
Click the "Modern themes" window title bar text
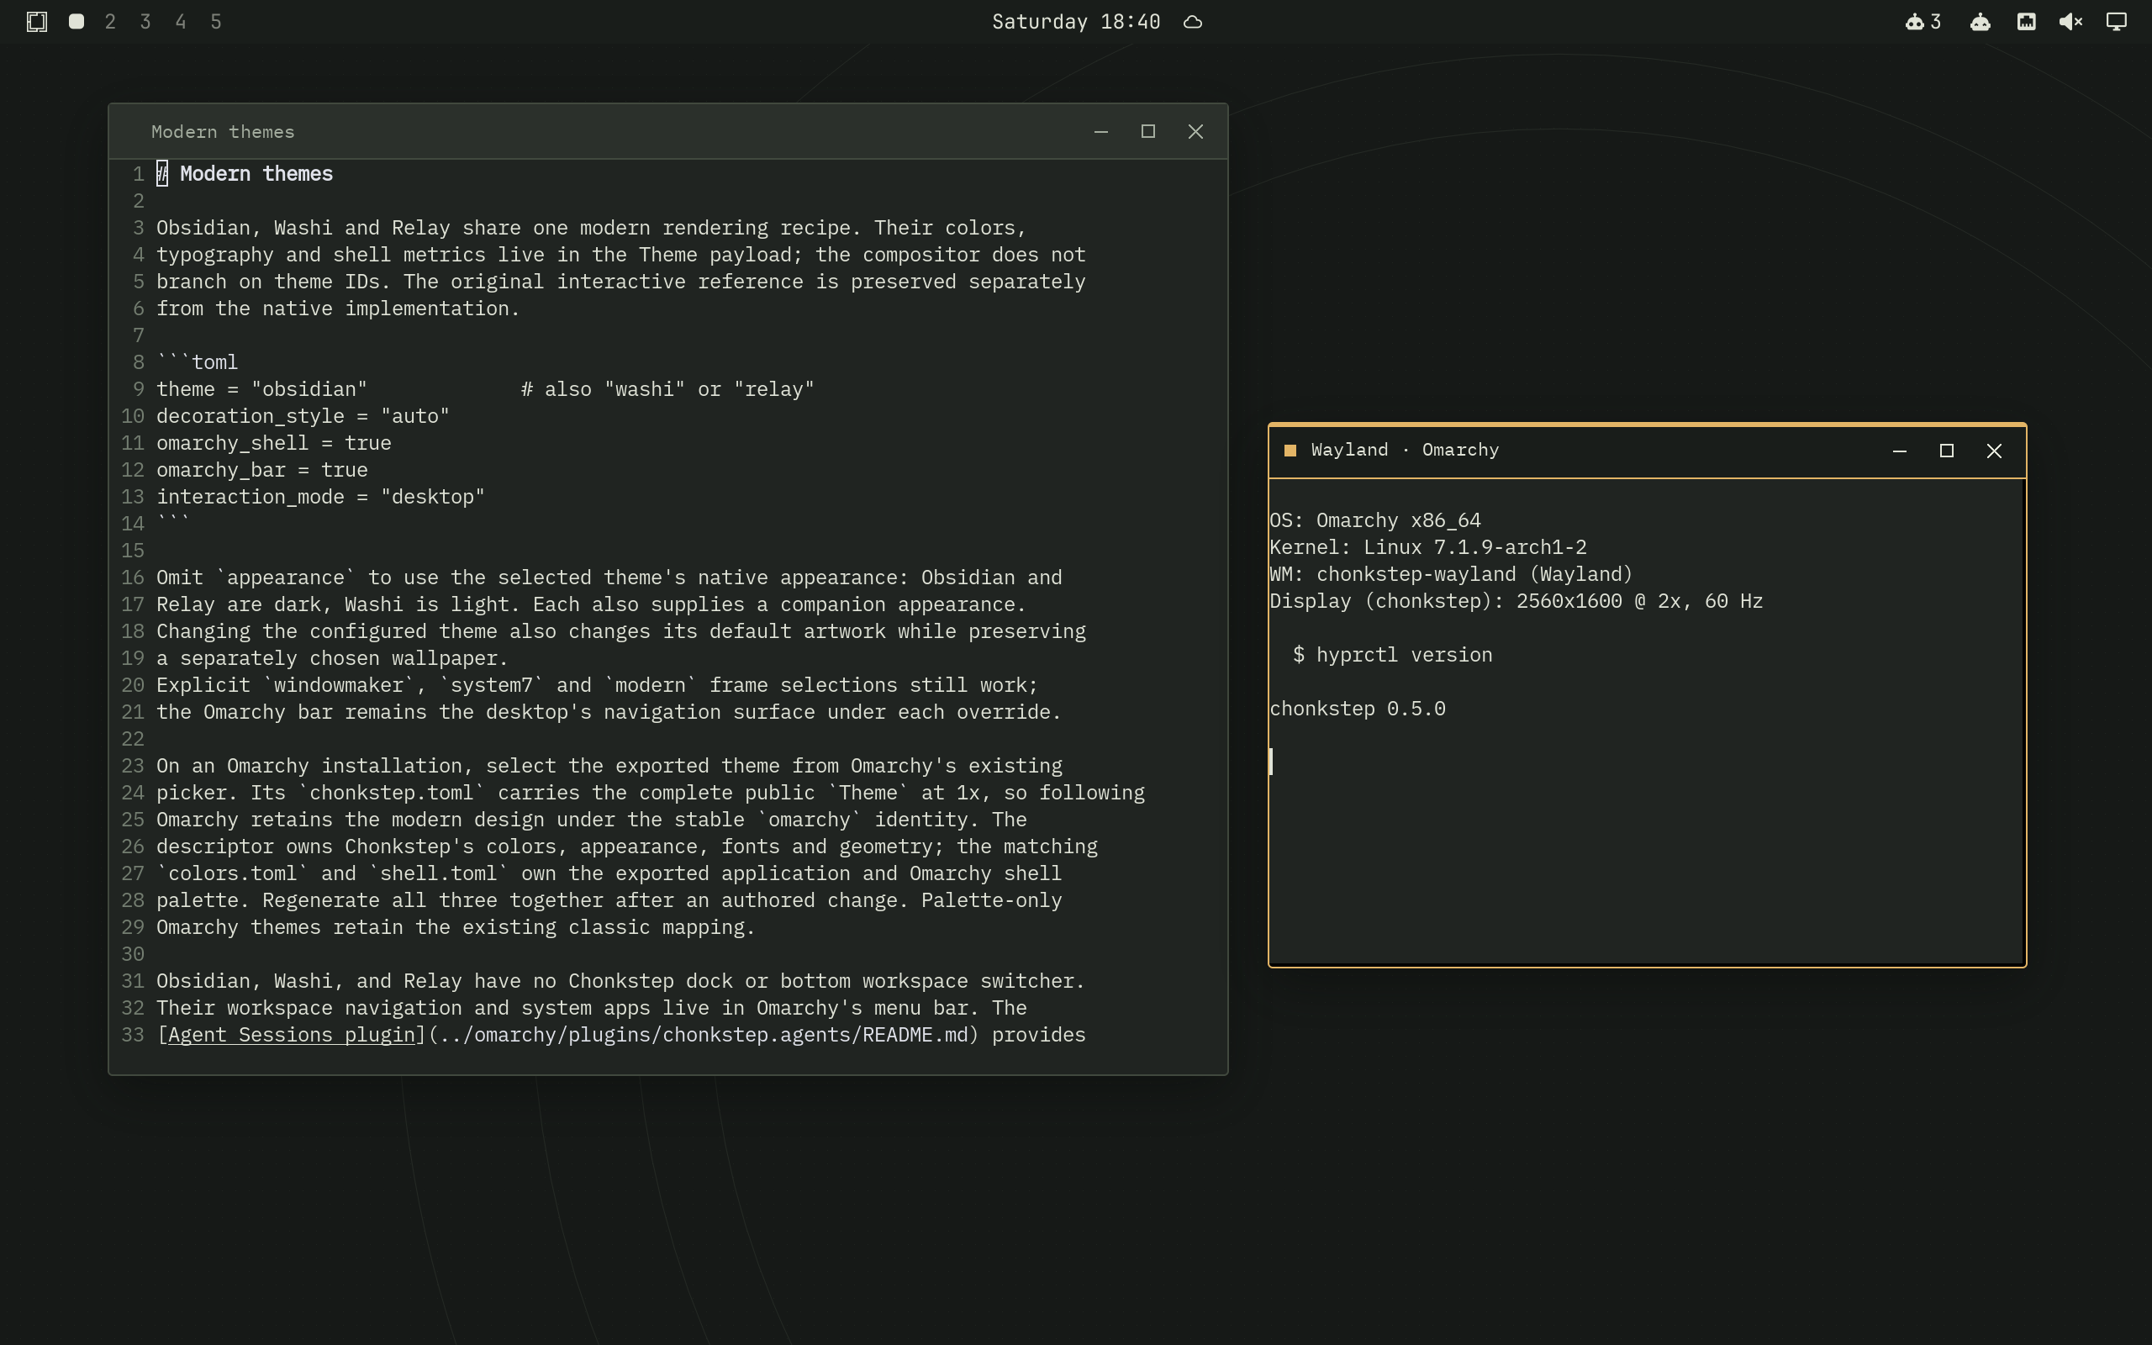pos(222,132)
